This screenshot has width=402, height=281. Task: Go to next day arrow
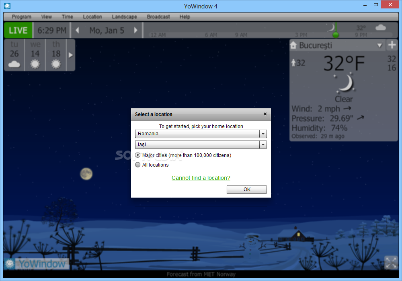[135, 30]
